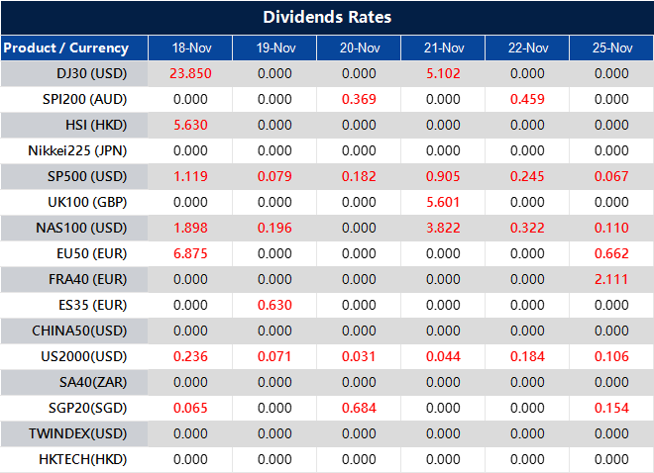Image resolution: width=654 pixels, height=473 pixels.
Task: Click the 0.459 value for SPI200
Action: 527,99
